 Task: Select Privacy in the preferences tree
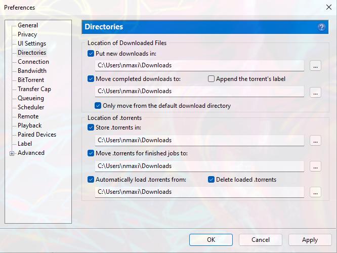27,34
